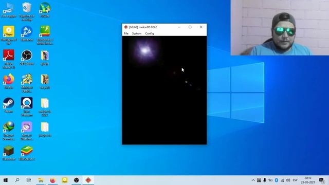Viewport: 329px width, 185px height.
Task: Select the BlueStacks Multi-Instance shortcut
Action: pyautogui.click(x=45, y=35)
